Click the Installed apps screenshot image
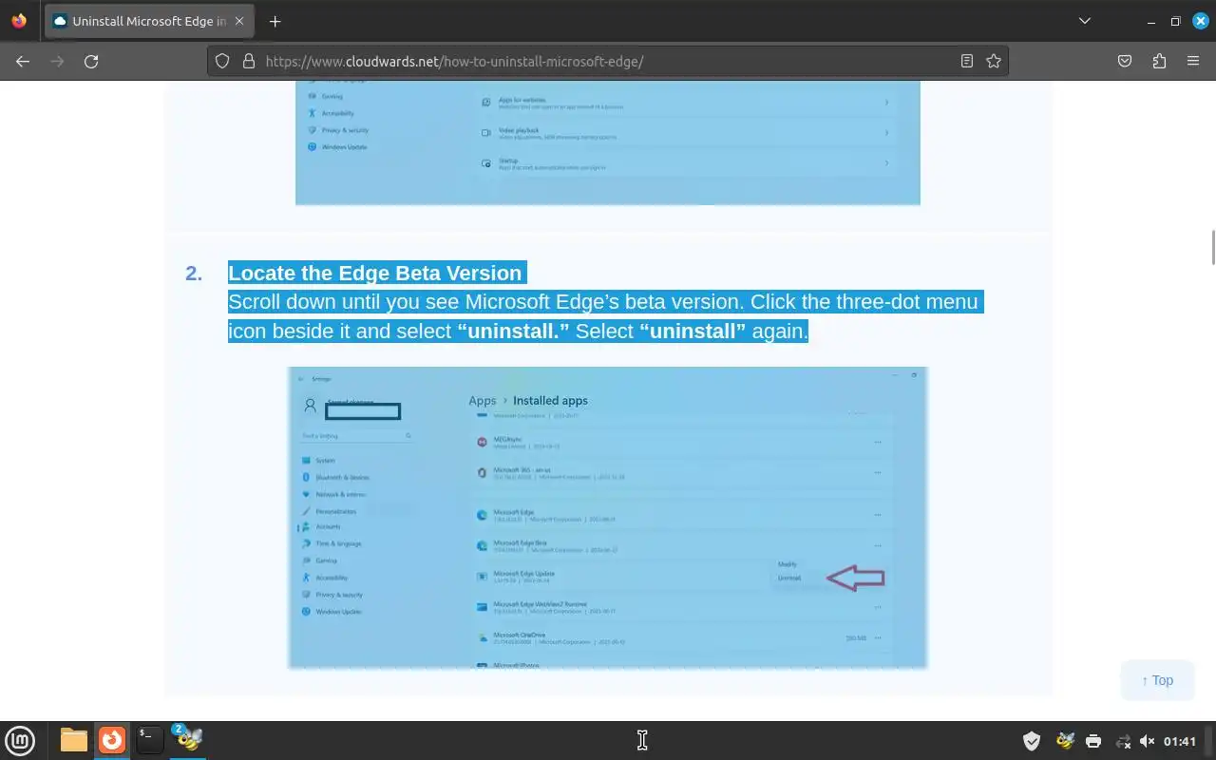Image resolution: width=1216 pixels, height=760 pixels. coord(608,518)
